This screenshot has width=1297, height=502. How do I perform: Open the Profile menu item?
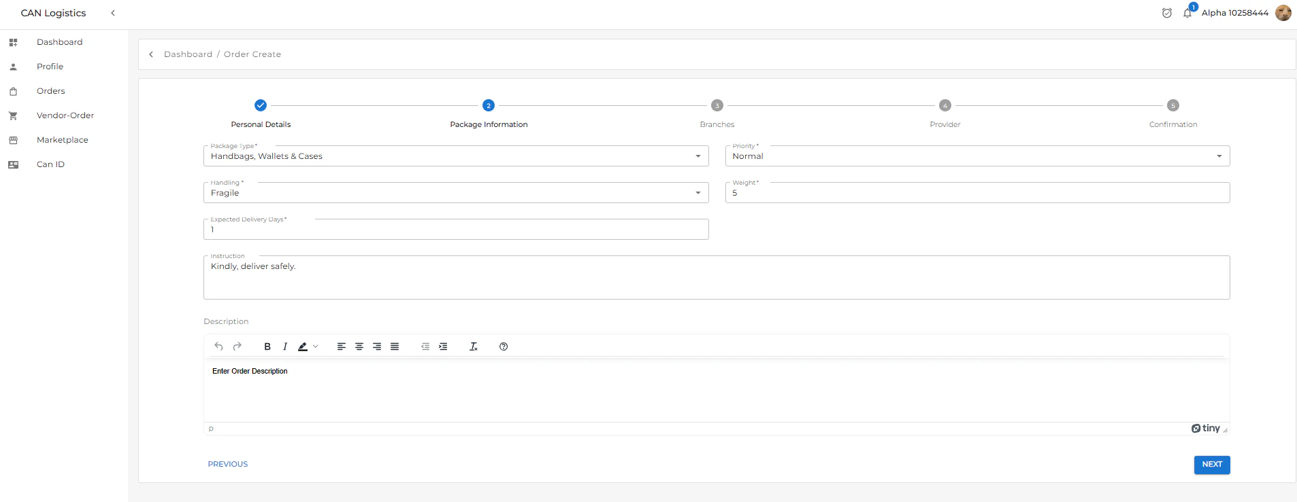coord(50,67)
